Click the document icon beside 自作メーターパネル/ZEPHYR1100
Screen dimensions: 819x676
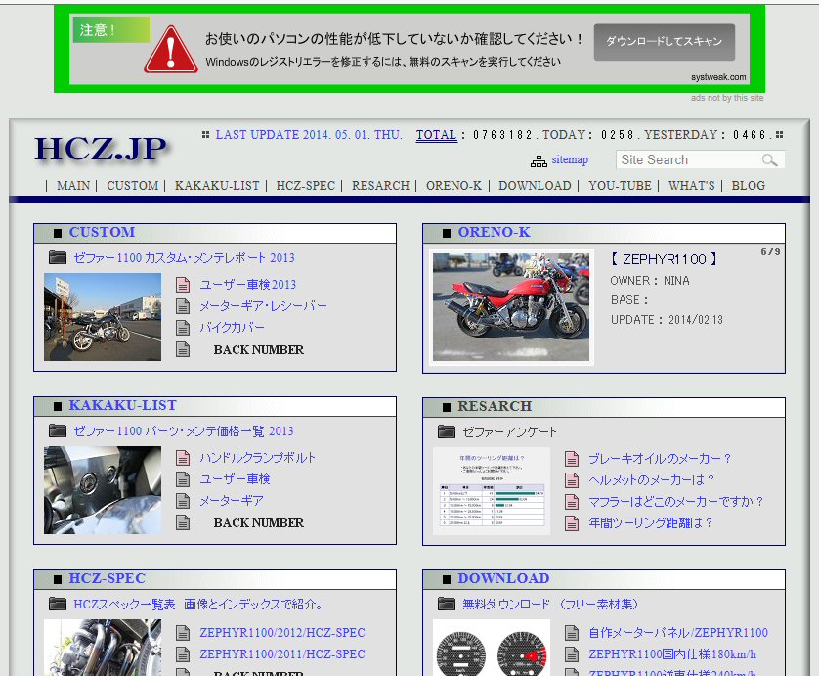tap(572, 633)
